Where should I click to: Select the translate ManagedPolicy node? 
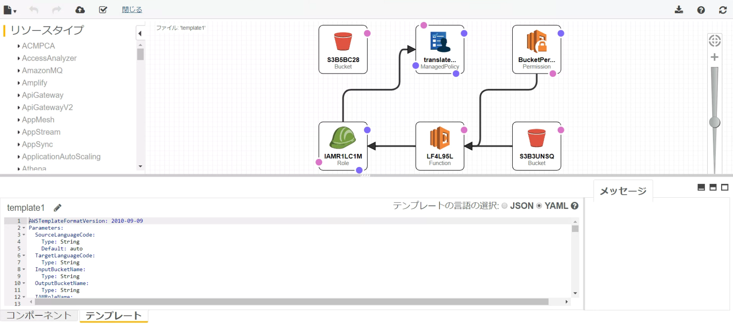click(440, 49)
